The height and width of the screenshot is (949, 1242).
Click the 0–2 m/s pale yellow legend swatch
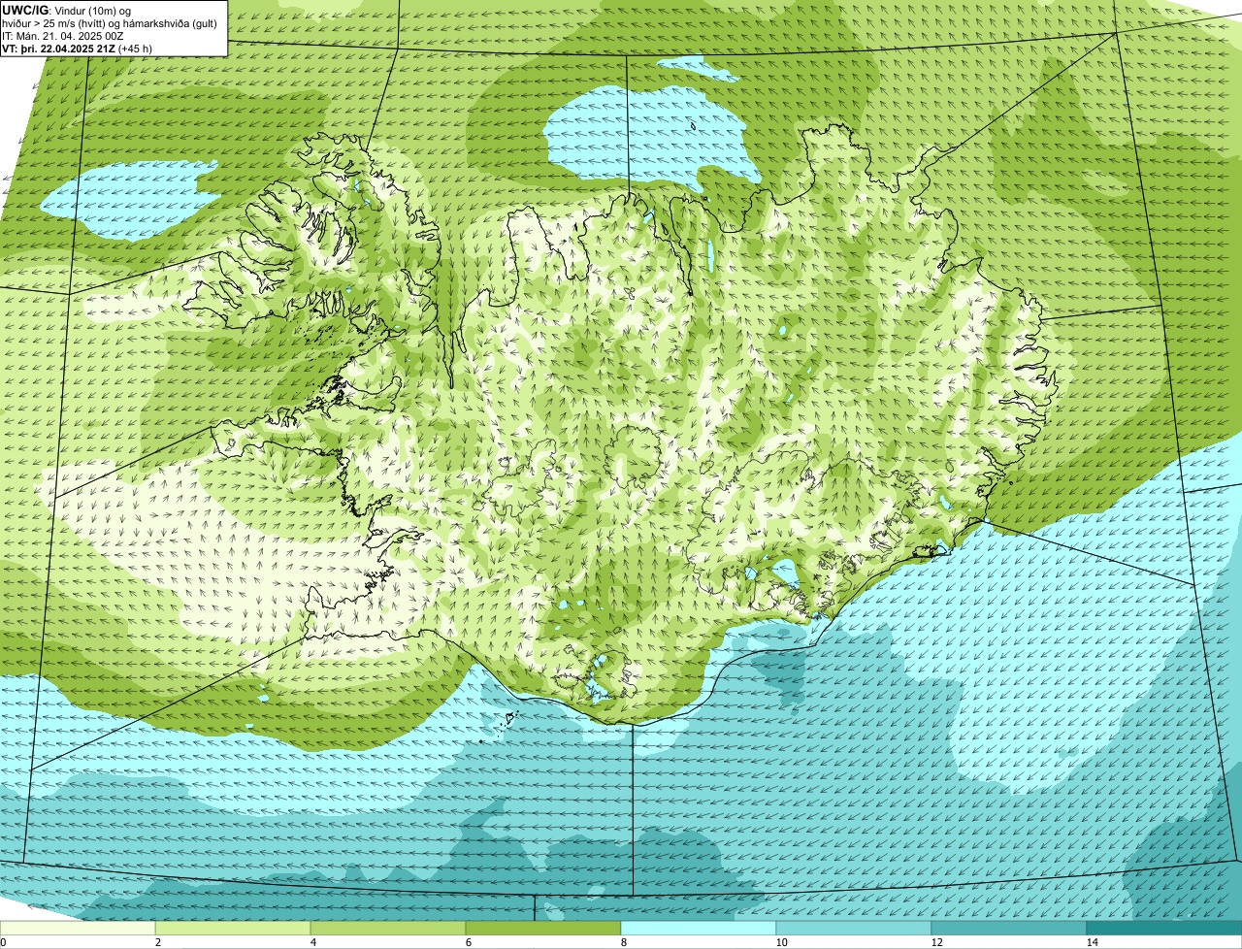(x=78, y=928)
